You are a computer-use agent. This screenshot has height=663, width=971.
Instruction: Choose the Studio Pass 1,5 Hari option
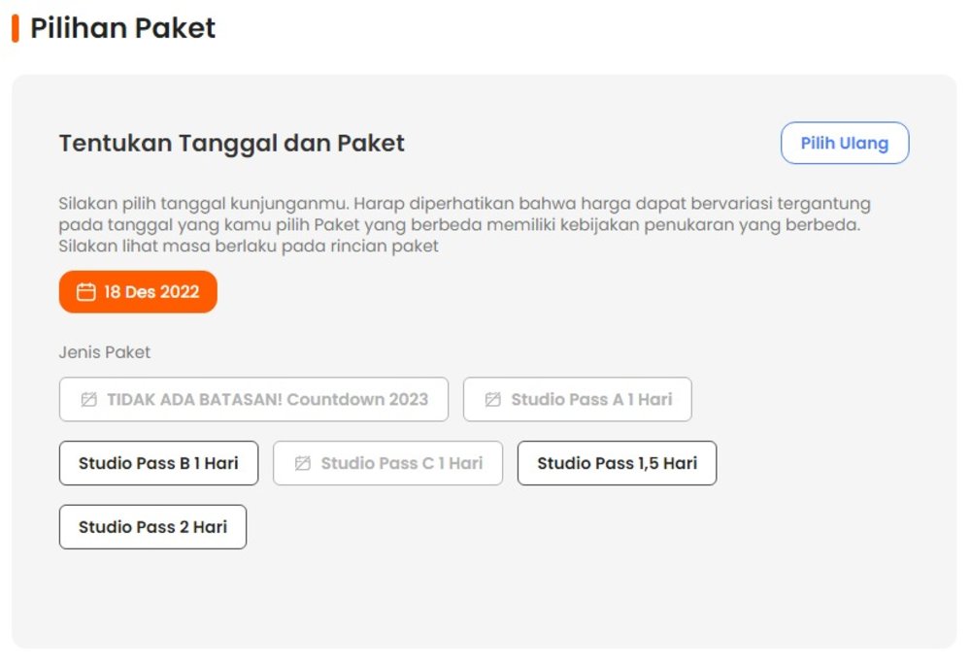coord(617,463)
